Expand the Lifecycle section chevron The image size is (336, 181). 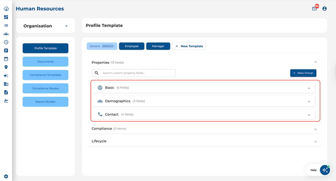click(315, 141)
